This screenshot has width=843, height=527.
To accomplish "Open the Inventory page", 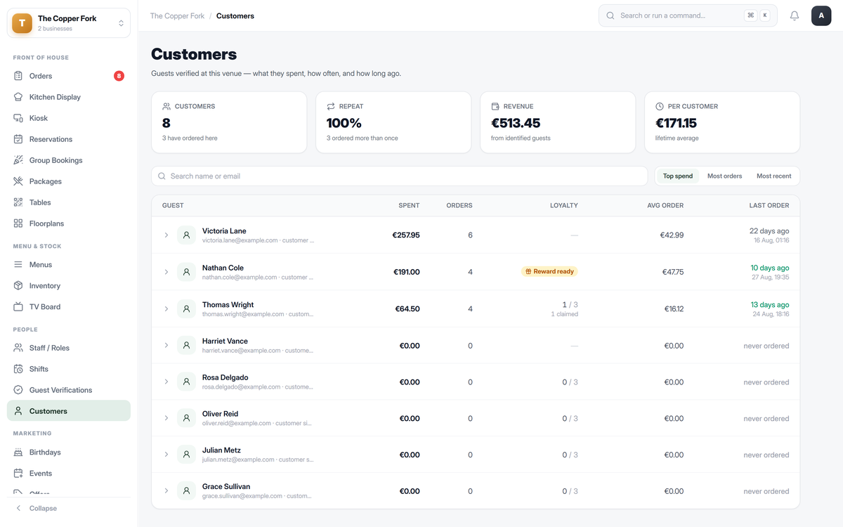I will coord(69,286).
